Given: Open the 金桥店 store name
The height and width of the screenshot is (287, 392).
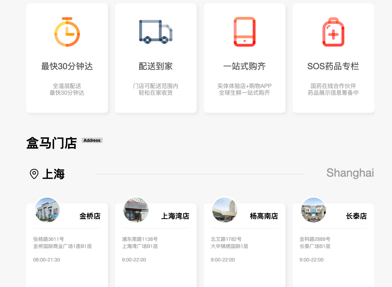Looking at the screenshot, I should [90, 216].
